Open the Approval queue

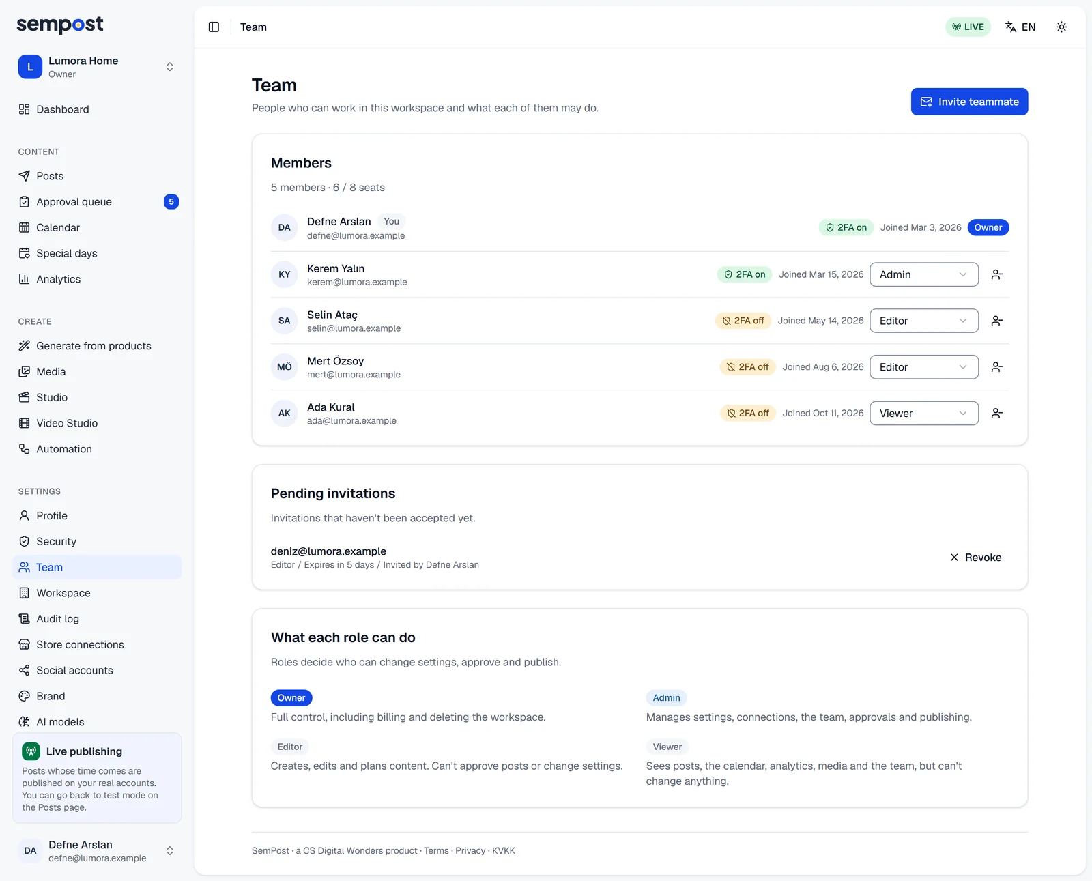click(x=97, y=202)
